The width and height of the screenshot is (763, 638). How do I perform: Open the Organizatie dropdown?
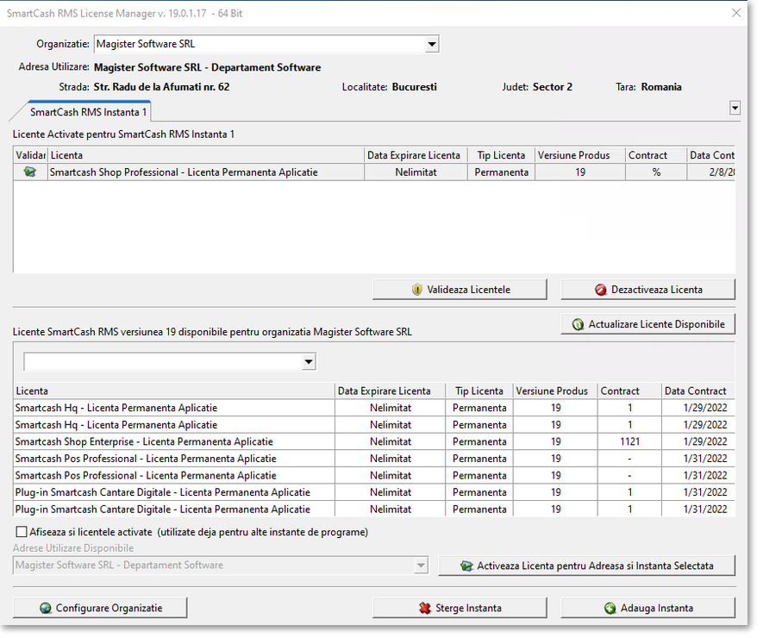432,44
